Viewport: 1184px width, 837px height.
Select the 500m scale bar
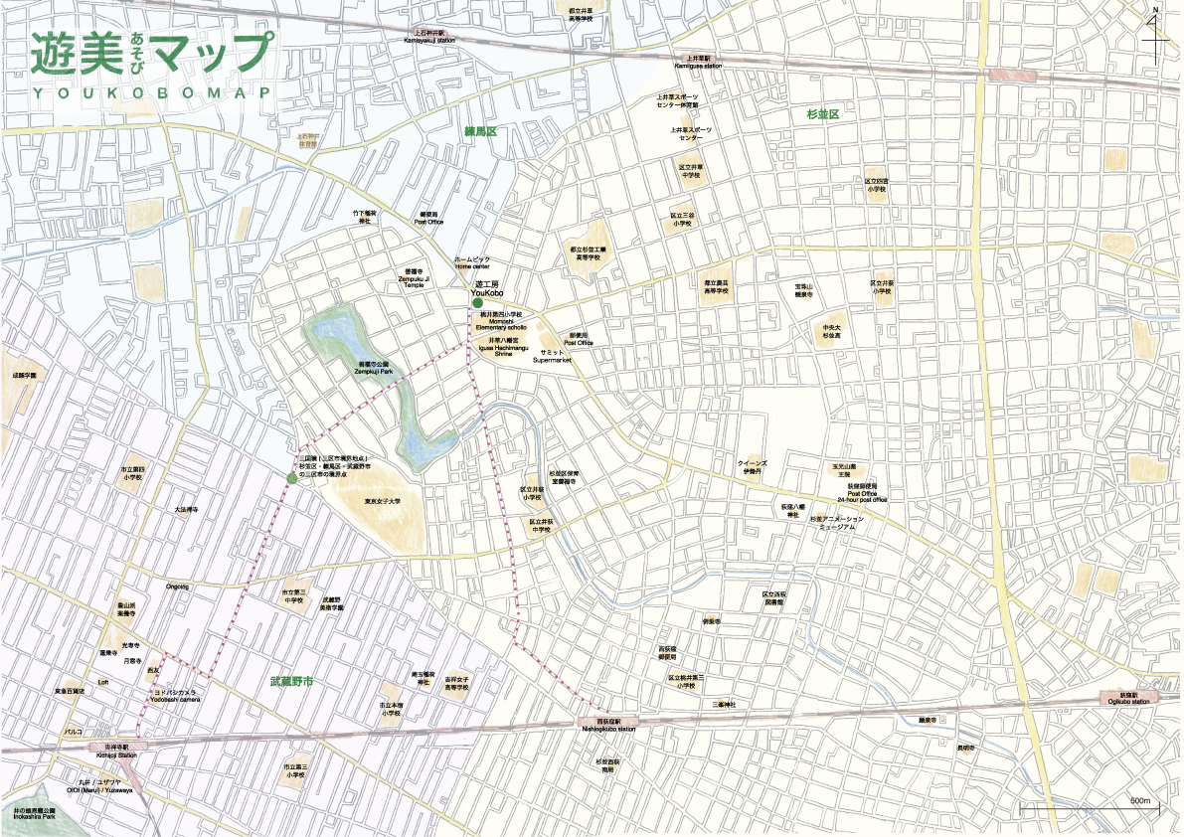click(x=1089, y=807)
